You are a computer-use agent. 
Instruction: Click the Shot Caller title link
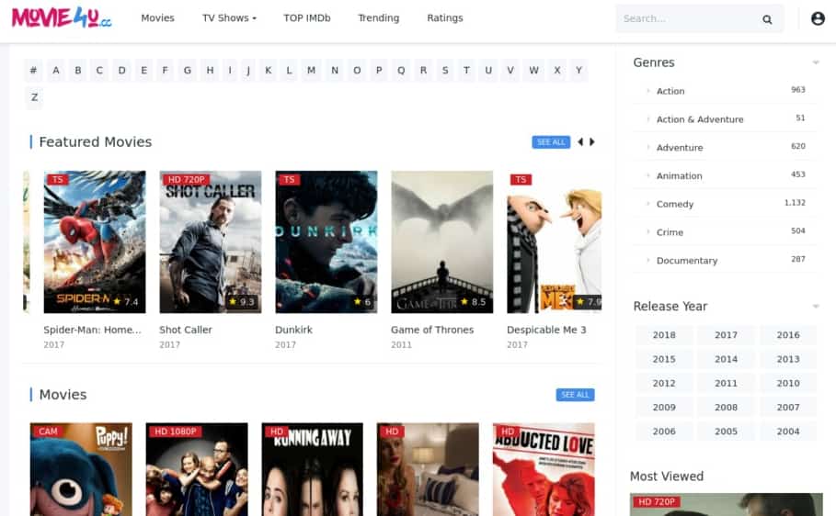tap(186, 330)
